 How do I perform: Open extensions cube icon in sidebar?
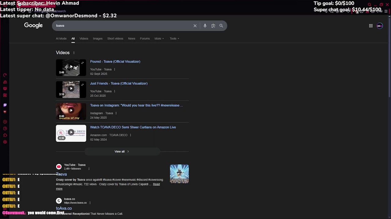[5, 135]
